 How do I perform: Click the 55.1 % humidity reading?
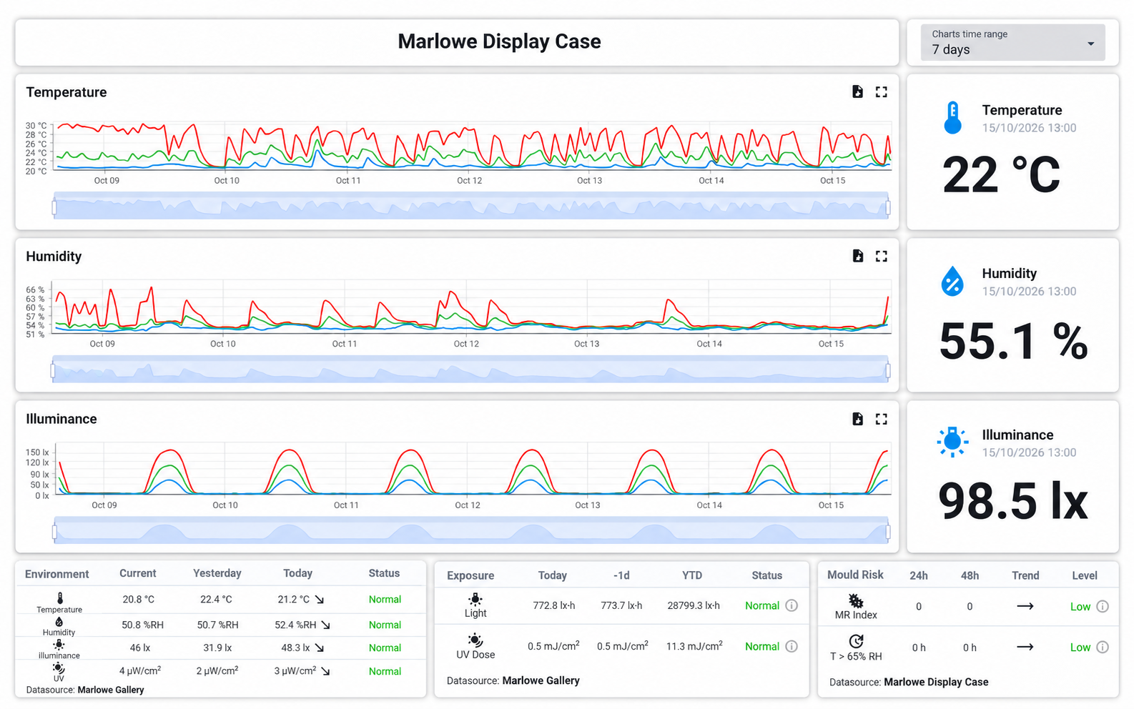1013,341
